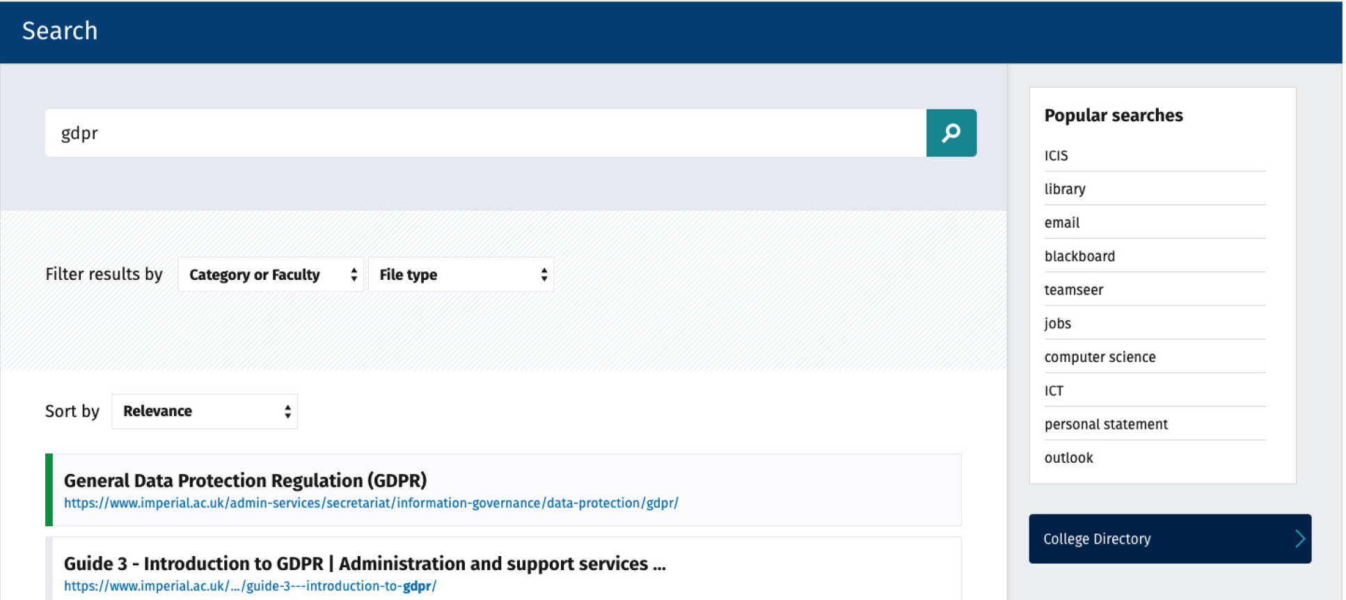Image resolution: width=1346 pixels, height=600 pixels.
Task: Pick email from popular searches
Action: [x=1061, y=223]
